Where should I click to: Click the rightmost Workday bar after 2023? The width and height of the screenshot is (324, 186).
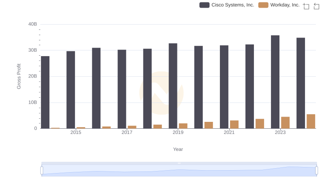pyautogui.click(x=311, y=121)
